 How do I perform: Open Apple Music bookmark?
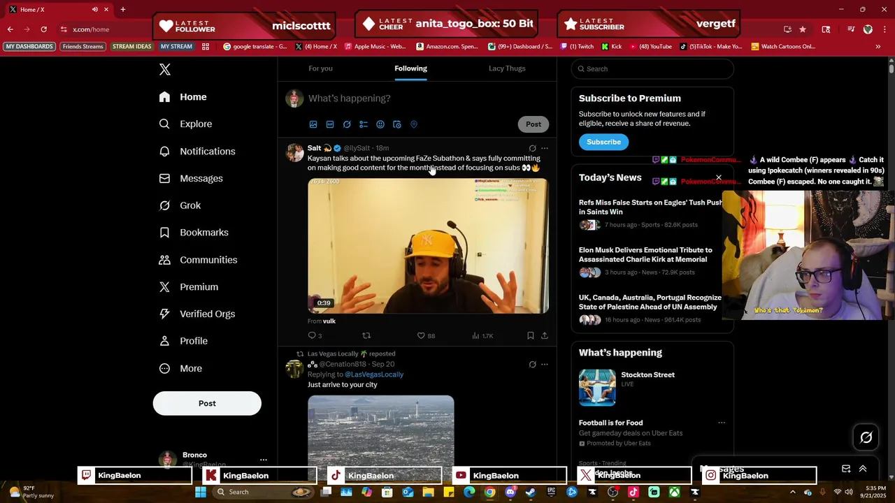[374, 46]
